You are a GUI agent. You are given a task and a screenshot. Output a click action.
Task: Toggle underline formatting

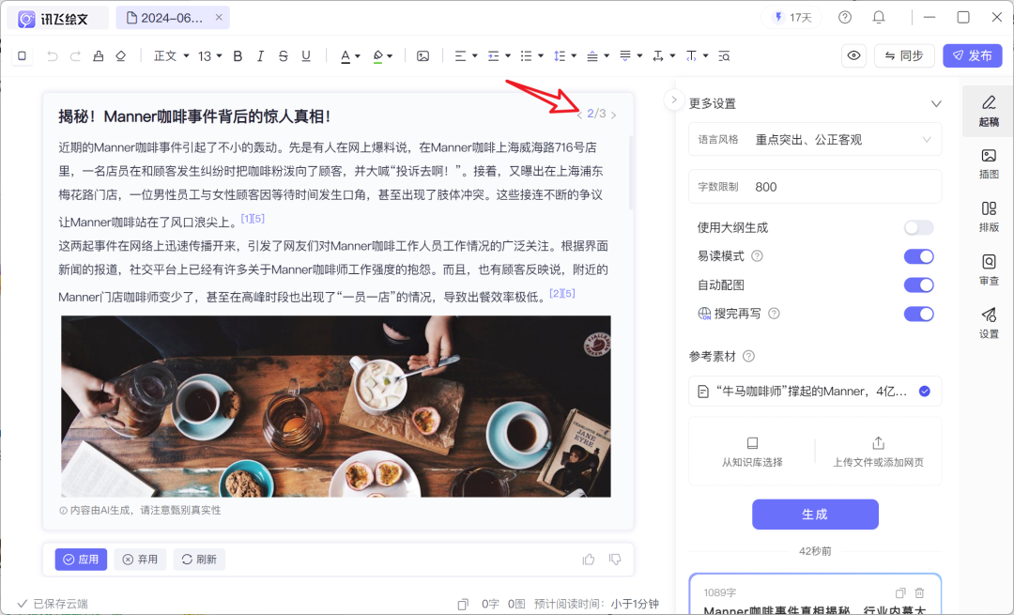tap(306, 56)
